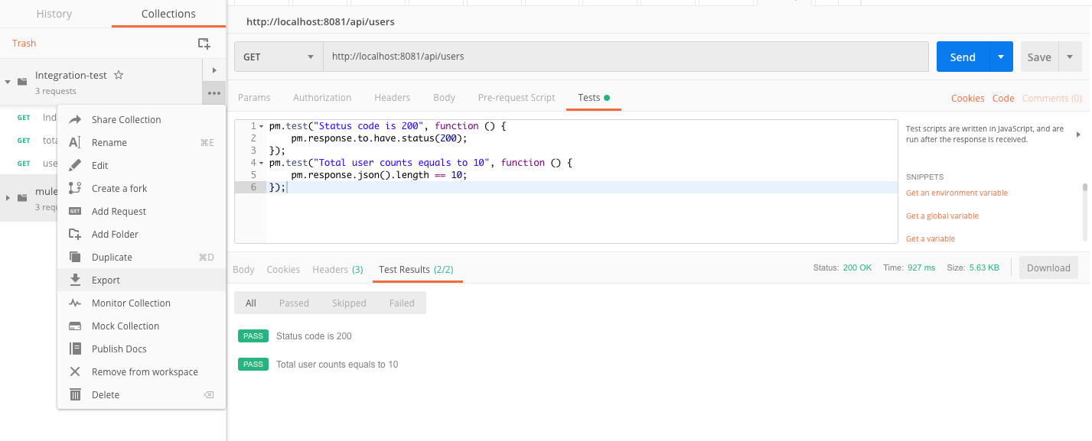Open the GET method dropdown

click(x=279, y=57)
